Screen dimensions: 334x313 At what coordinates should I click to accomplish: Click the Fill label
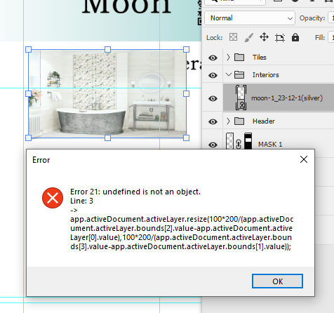[x=320, y=37]
